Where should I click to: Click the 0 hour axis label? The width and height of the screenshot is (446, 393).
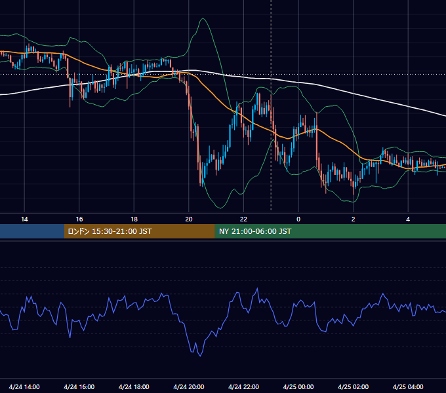tap(298, 219)
